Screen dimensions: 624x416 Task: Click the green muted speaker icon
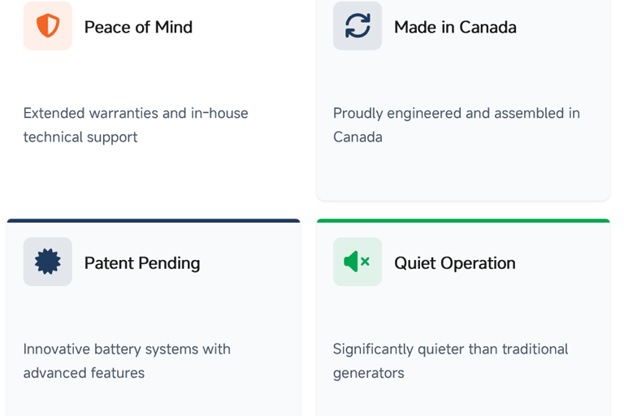357,262
